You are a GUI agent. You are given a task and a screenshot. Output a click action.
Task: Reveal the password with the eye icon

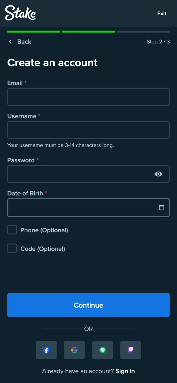point(158,174)
